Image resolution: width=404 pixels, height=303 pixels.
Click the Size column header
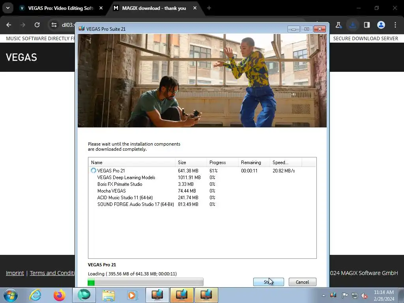191,162
